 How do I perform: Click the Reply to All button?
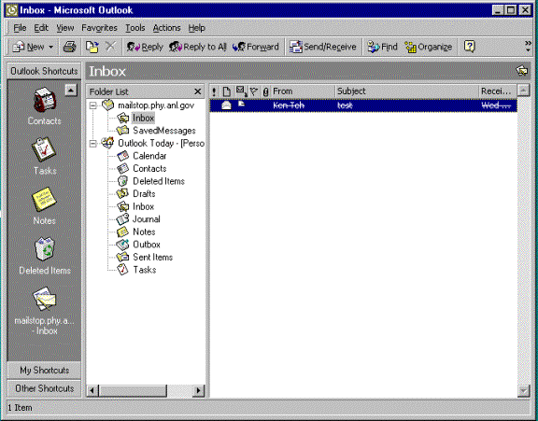point(198,47)
